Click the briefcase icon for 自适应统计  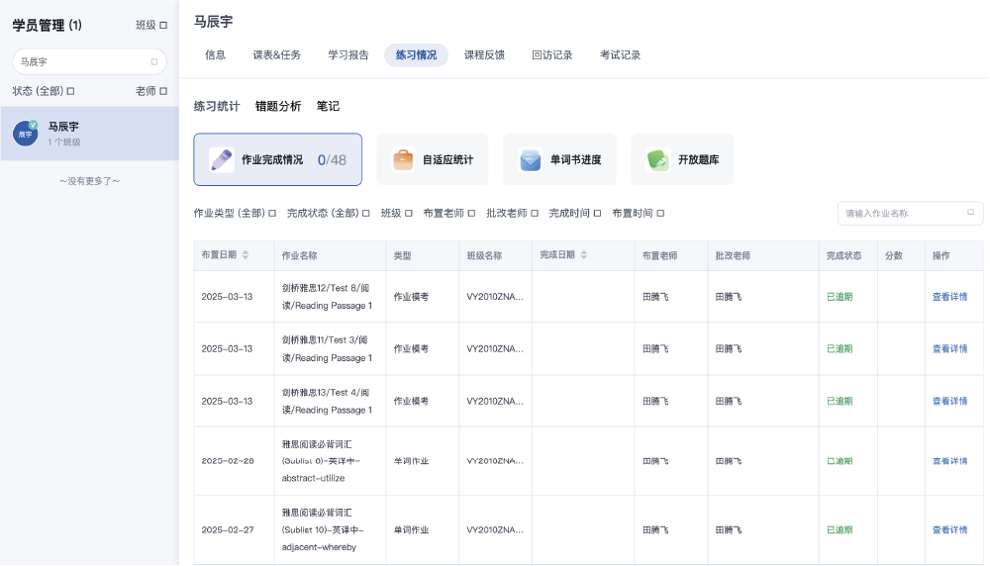pyautogui.click(x=403, y=159)
